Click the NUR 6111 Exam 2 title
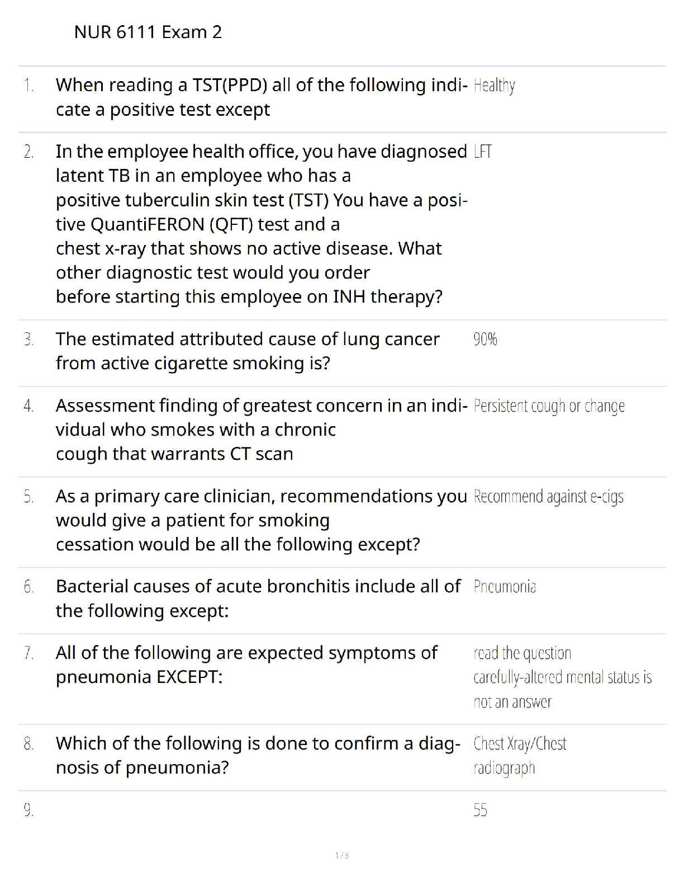The width and height of the screenshot is (684, 886). 148,32
